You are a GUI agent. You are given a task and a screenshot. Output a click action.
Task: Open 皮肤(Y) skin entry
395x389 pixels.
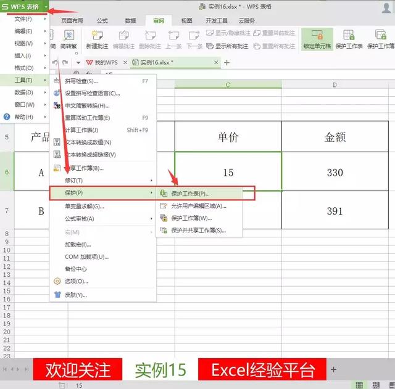click(103, 295)
